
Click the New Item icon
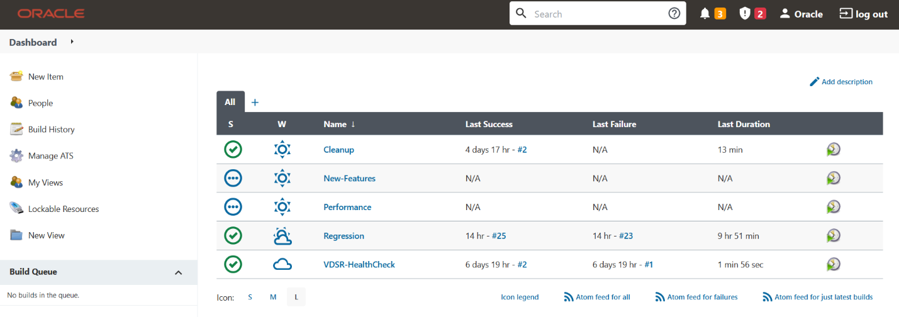pos(16,76)
